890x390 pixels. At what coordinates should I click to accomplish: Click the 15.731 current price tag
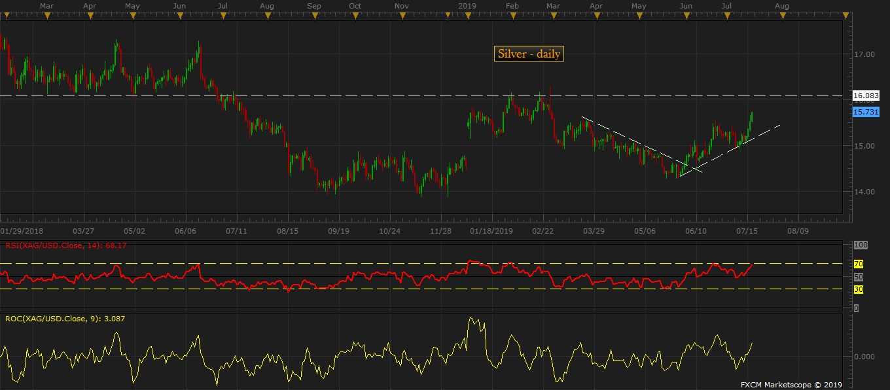pyautogui.click(x=866, y=112)
